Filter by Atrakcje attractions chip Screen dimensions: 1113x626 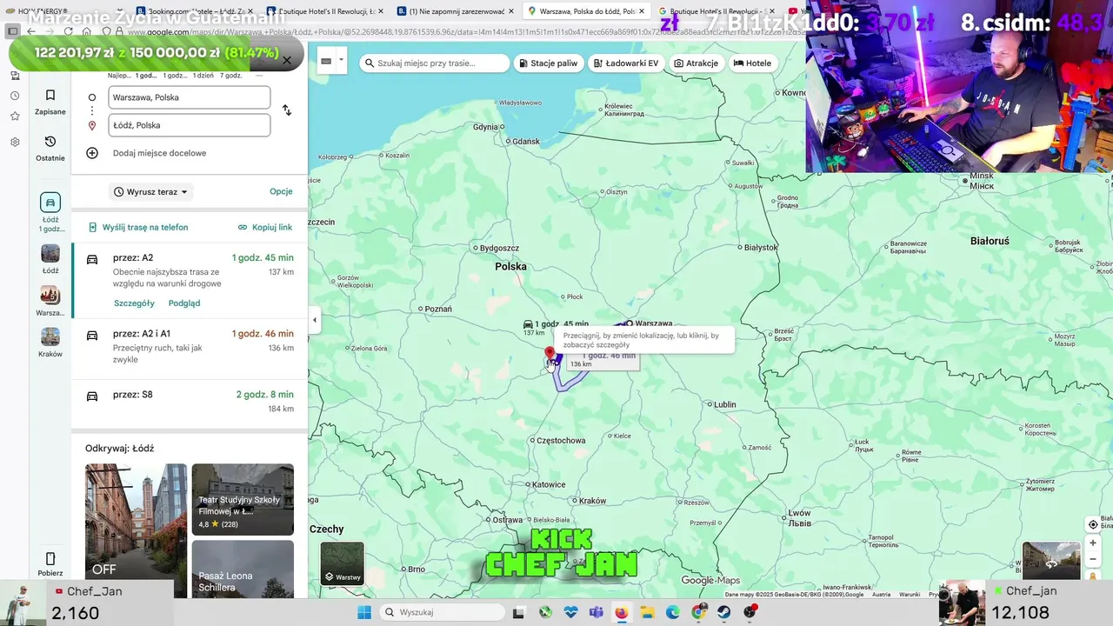pos(696,63)
